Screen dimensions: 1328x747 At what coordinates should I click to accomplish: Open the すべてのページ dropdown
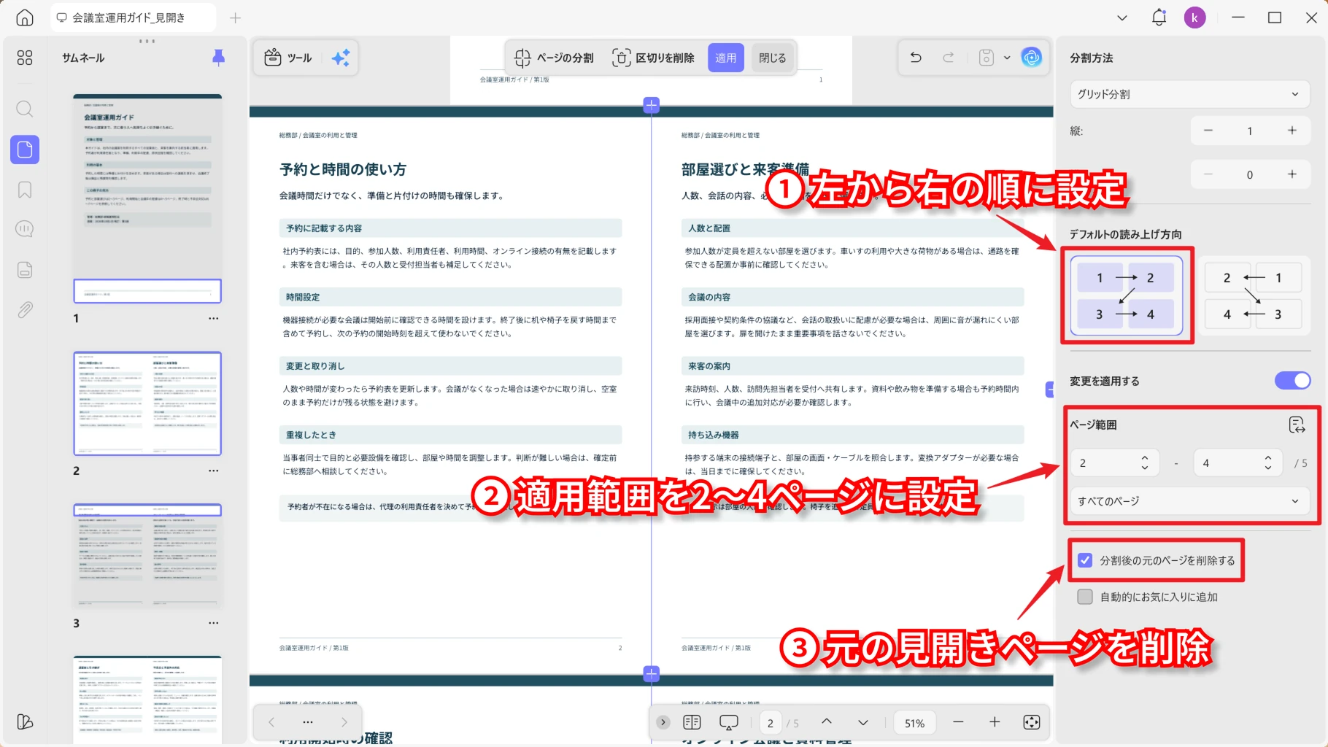point(1189,501)
